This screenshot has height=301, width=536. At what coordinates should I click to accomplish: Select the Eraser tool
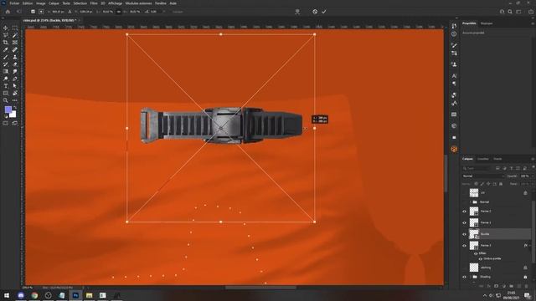pos(15,64)
